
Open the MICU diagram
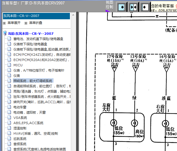[x=18, y=65]
